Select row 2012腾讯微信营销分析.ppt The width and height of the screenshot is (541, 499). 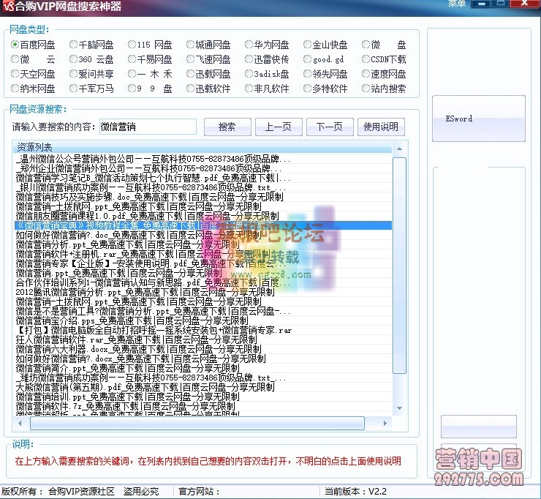tap(203, 292)
